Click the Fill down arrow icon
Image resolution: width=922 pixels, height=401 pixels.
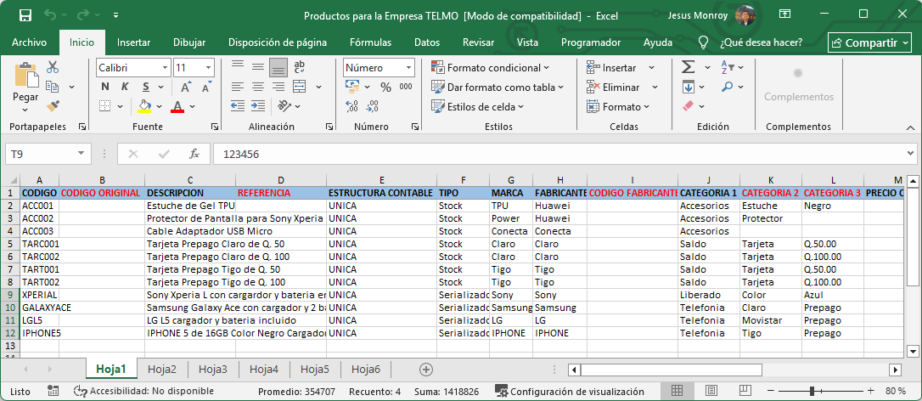tap(689, 88)
